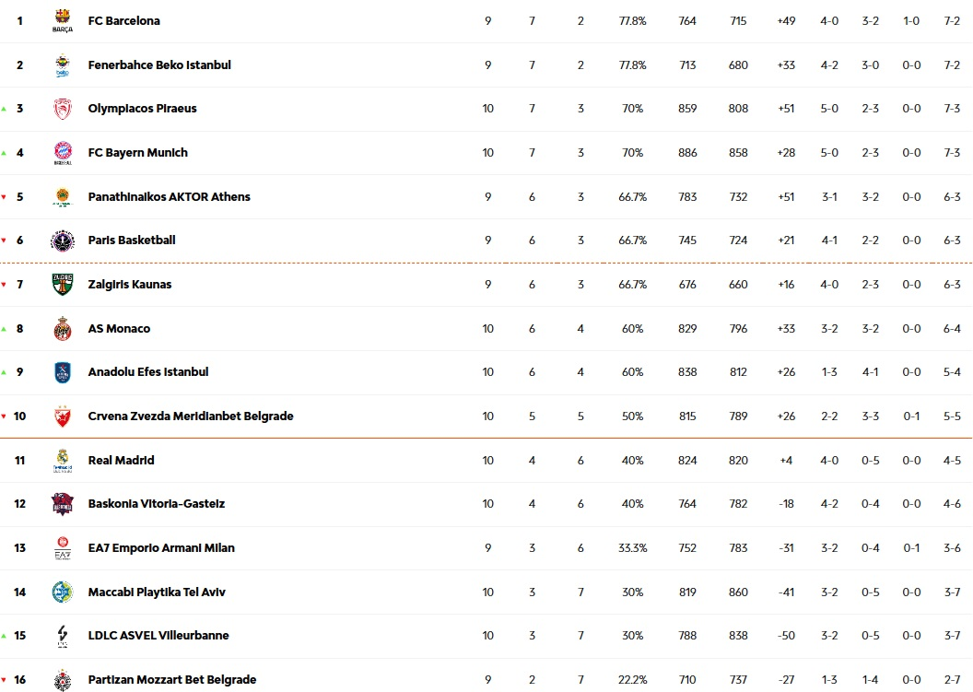
Task: Open Olympiacos Piraeus via its red logo
Action: pyautogui.click(x=63, y=109)
